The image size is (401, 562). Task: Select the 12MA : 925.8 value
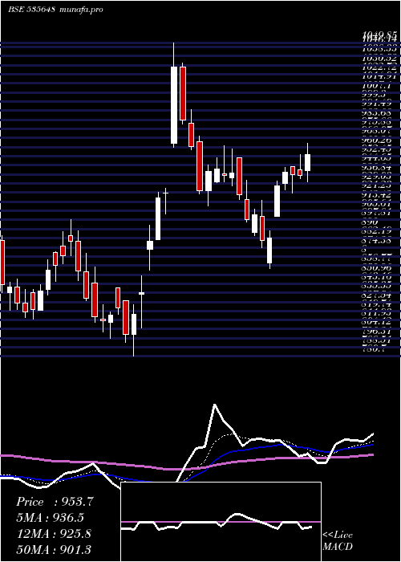(54, 534)
